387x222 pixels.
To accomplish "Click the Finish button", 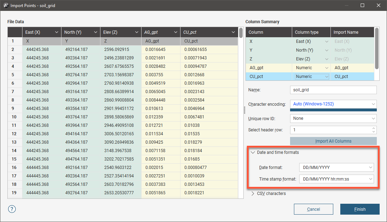I will pyautogui.click(x=360, y=209).
